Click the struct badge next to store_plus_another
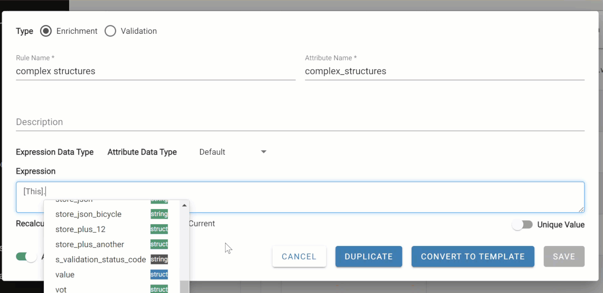The height and width of the screenshot is (293, 603). click(x=159, y=244)
